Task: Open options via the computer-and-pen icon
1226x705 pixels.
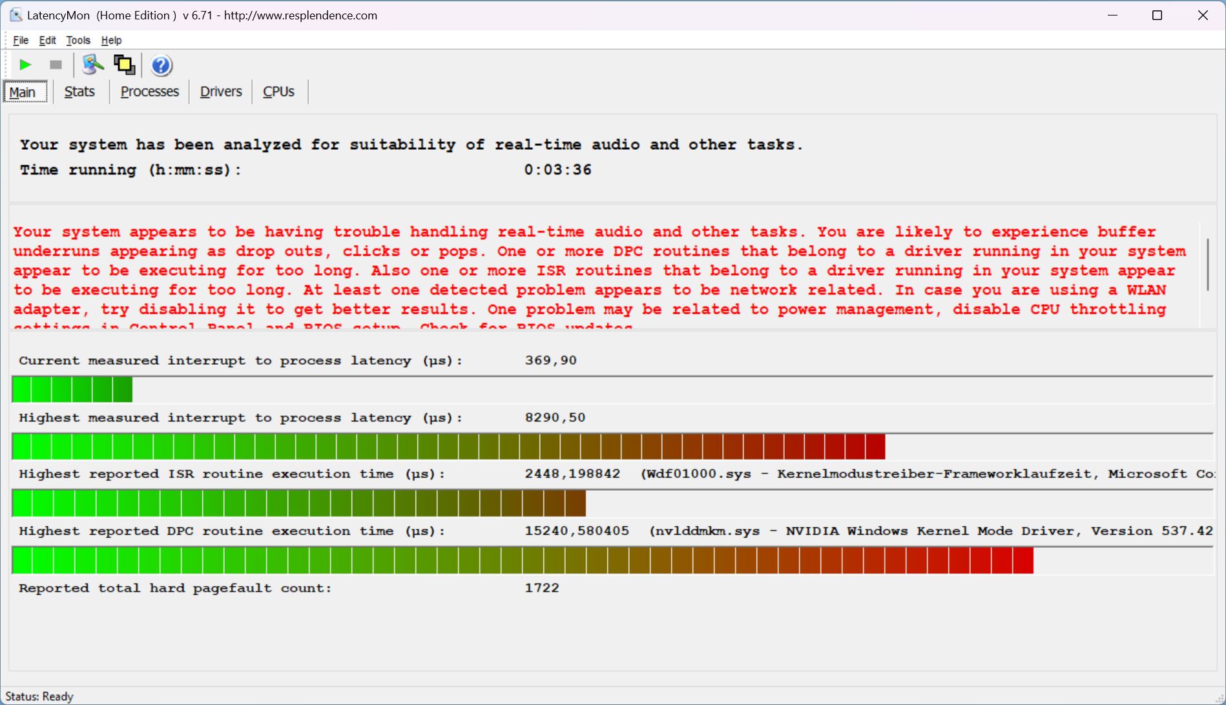Action: (x=93, y=65)
